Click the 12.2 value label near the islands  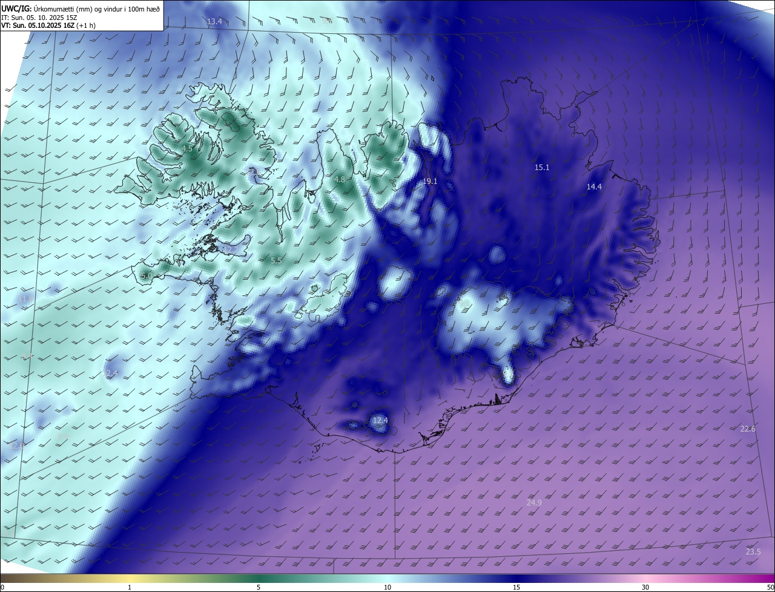231,249
